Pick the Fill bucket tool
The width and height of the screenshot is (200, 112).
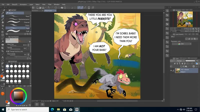tap(2, 44)
